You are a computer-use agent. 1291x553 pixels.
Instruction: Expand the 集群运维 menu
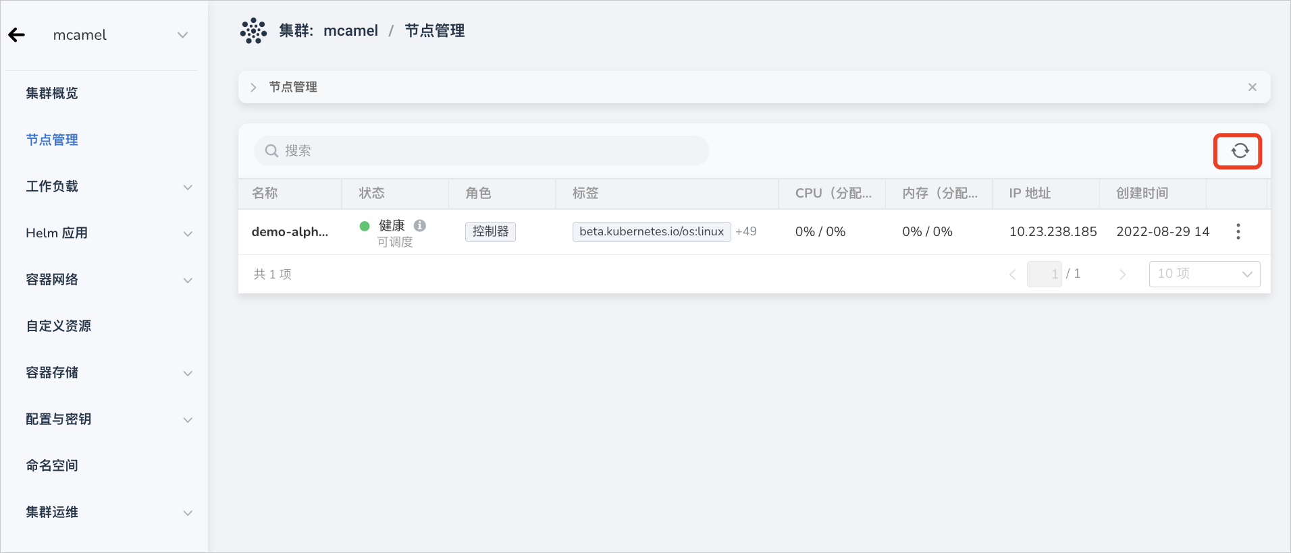click(188, 513)
